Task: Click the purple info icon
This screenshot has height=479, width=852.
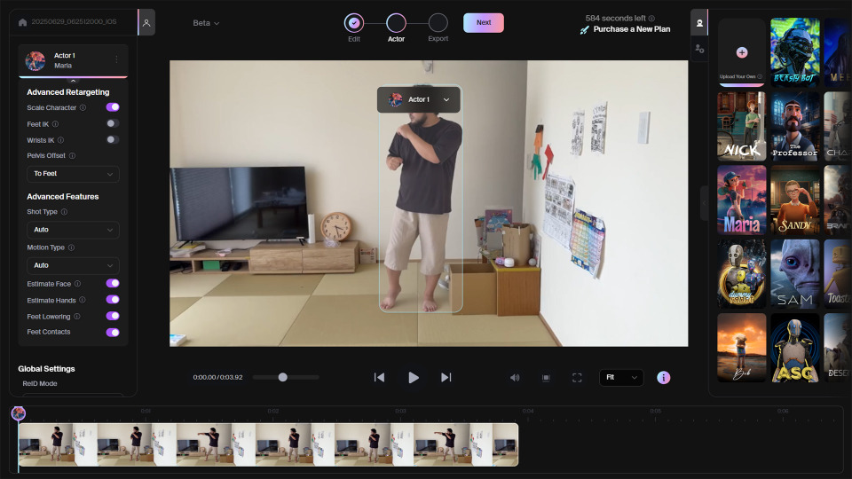Action: pyautogui.click(x=663, y=377)
